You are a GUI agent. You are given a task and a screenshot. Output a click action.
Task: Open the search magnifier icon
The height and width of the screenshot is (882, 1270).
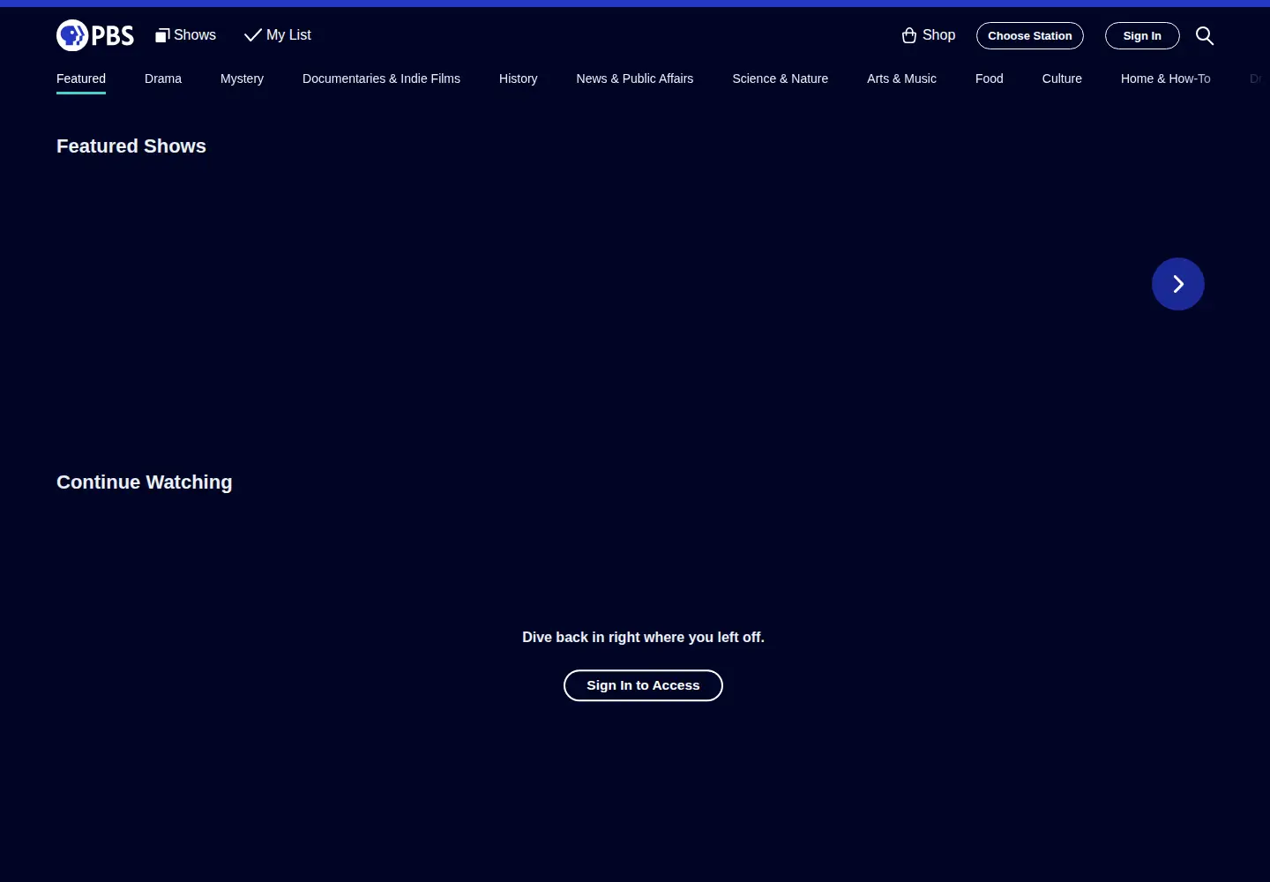click(1205, 35)
